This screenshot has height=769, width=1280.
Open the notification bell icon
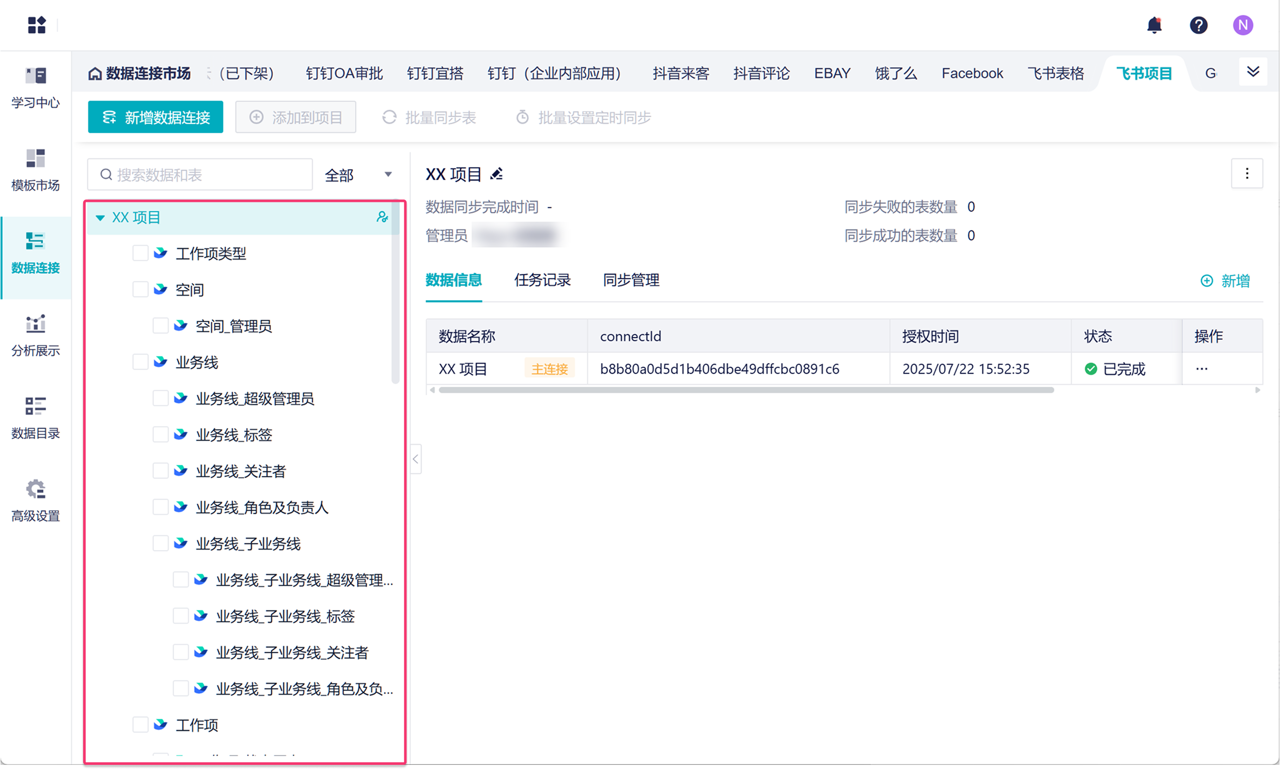pos(1154,25)
